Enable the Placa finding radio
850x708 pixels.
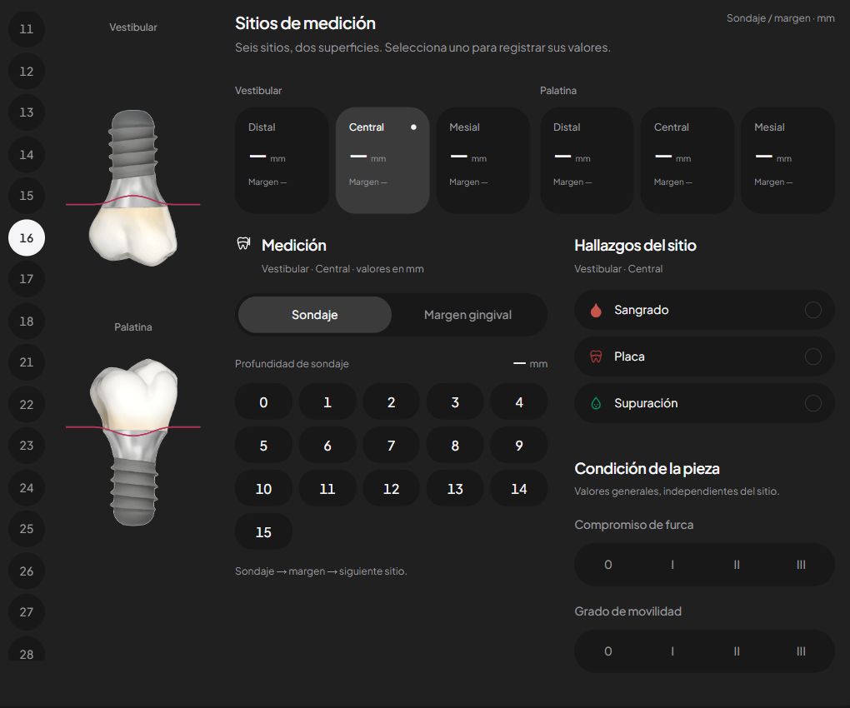pyautogui.click(x=812, y=356)
